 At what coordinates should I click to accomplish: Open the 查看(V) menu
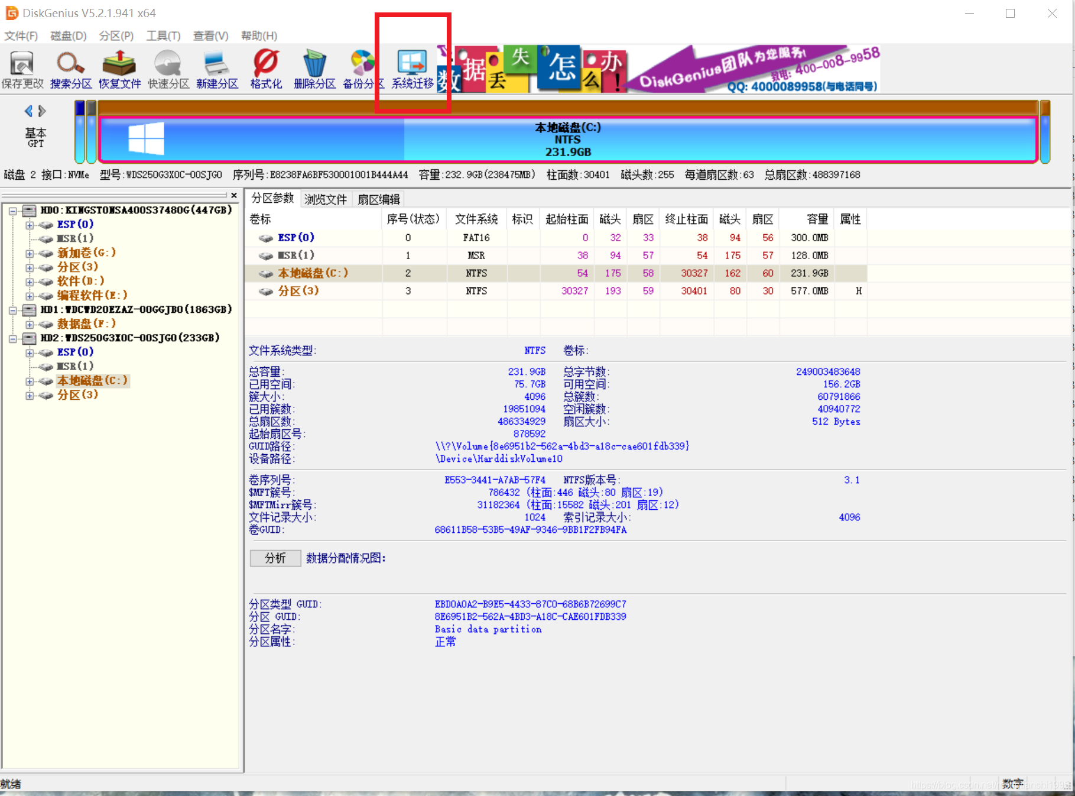(211, 35)
